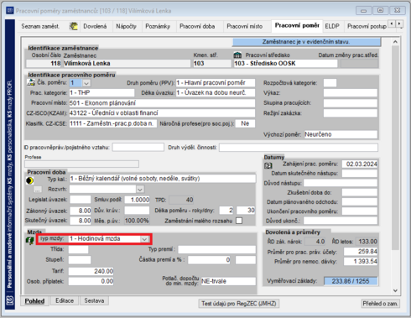Open the Čís. poměru dropdown
The height and width of the screenshot is (318, 411).
86,83
